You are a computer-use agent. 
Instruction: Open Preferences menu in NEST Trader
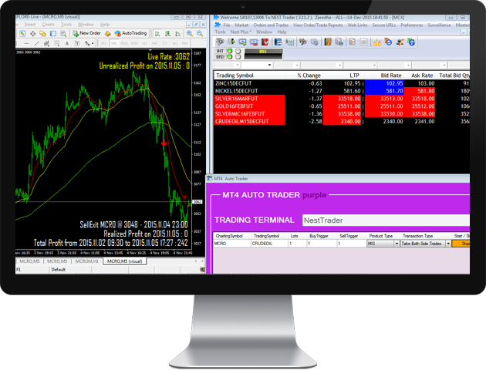pos(412,25)
